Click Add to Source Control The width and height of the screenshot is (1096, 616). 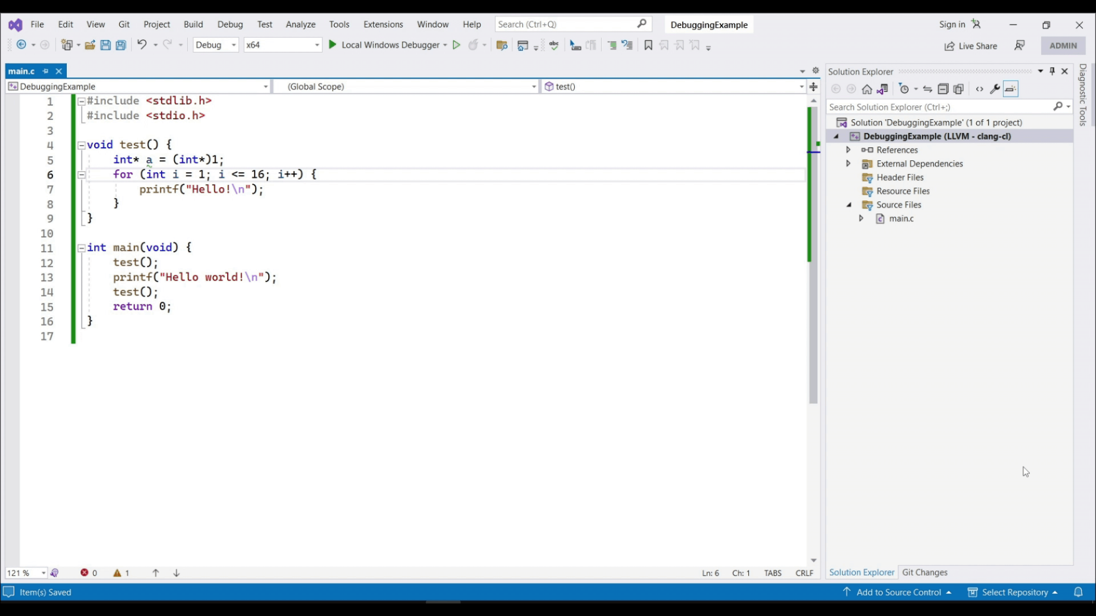tap(898, 592)
